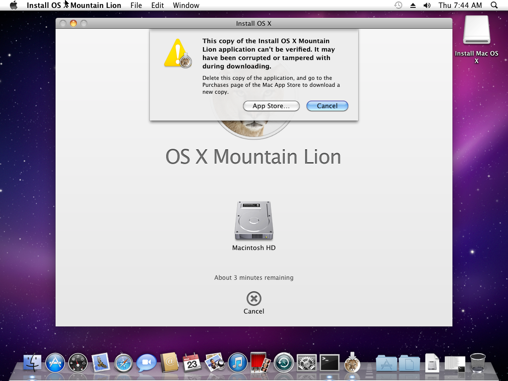Launch iTunes from the Dock

pos(238,362)
